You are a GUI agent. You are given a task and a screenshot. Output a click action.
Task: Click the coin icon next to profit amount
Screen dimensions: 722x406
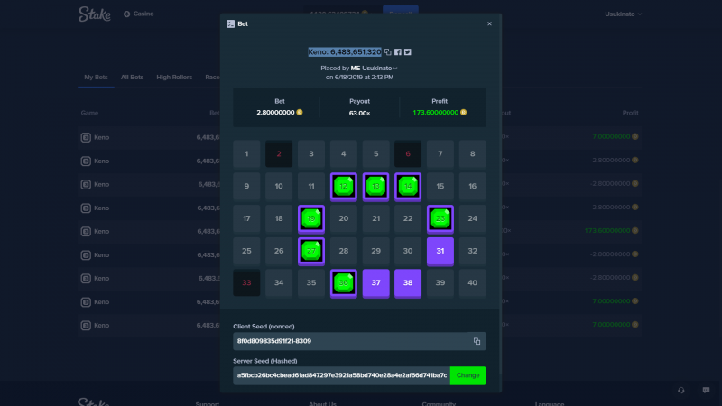(x=464, y=112)
